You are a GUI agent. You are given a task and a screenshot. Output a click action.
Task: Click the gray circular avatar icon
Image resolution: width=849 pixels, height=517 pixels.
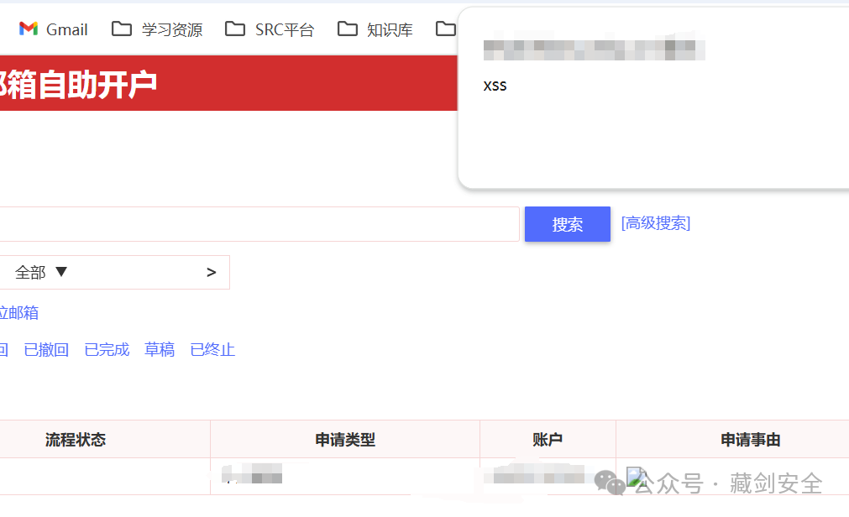click(x=606, y=480)
